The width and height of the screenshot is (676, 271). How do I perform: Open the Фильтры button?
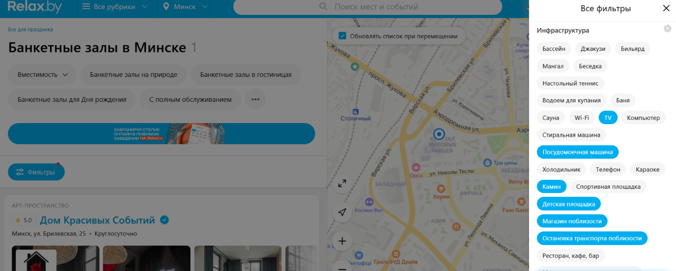pos(36,172)
